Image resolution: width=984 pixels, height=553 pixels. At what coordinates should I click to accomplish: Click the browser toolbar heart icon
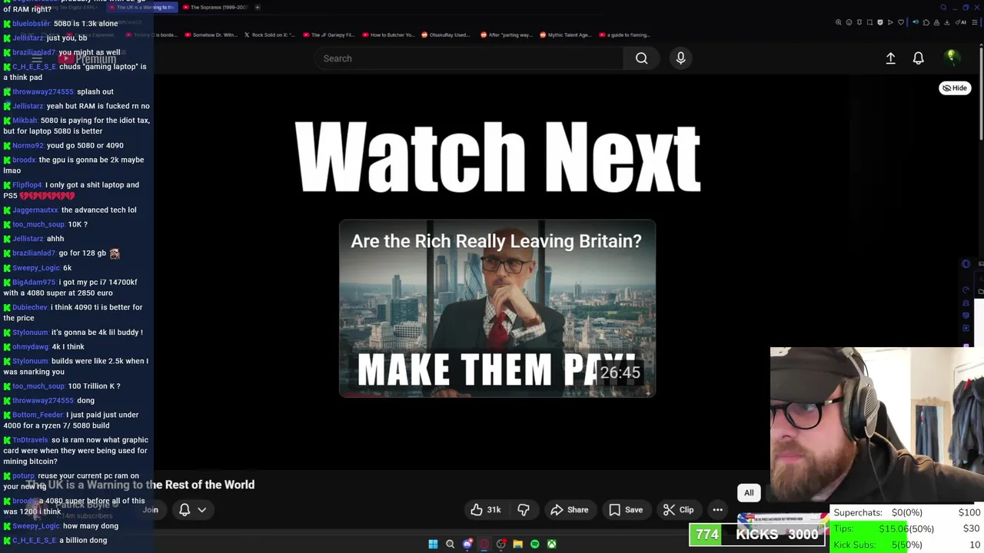[x=901, y=22]
